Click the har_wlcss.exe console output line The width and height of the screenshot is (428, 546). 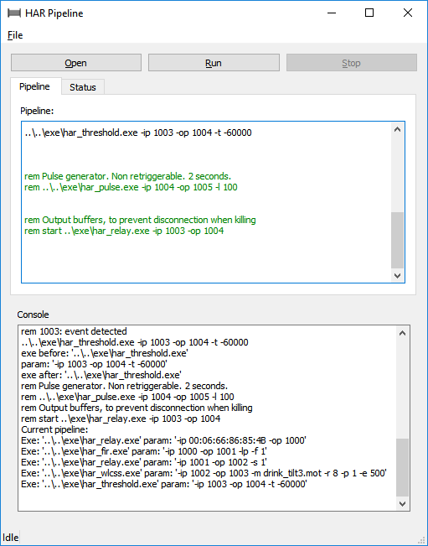204,473
